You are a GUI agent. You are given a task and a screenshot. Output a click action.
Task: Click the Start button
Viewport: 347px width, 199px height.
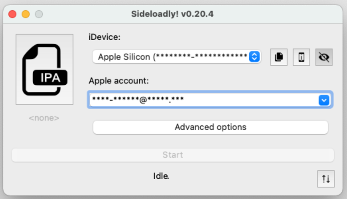point(172,155)
